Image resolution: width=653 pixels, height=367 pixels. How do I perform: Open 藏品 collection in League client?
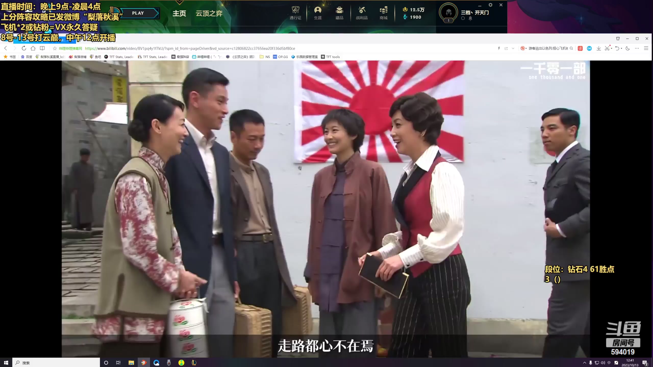tap(339, 13)
